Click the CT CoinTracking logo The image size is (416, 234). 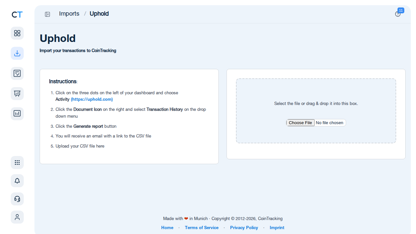[x=17, y=15]
